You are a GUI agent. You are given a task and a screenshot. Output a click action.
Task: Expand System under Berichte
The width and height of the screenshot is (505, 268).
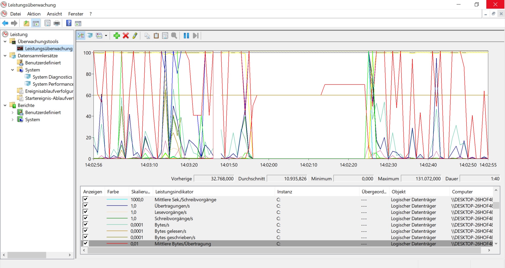12,120
